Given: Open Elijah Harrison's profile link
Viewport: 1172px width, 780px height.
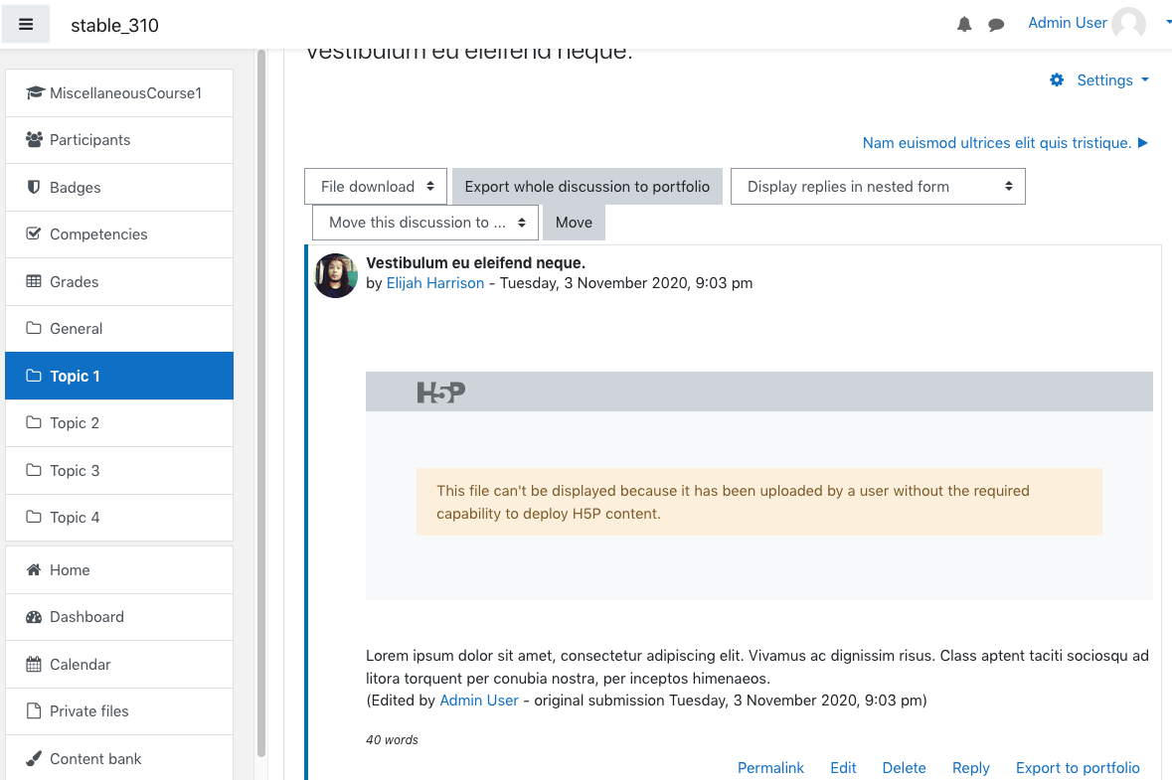Looking at the screenshot, I should tap(435, 283).
